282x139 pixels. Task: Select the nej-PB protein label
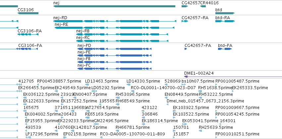[84, 59]
